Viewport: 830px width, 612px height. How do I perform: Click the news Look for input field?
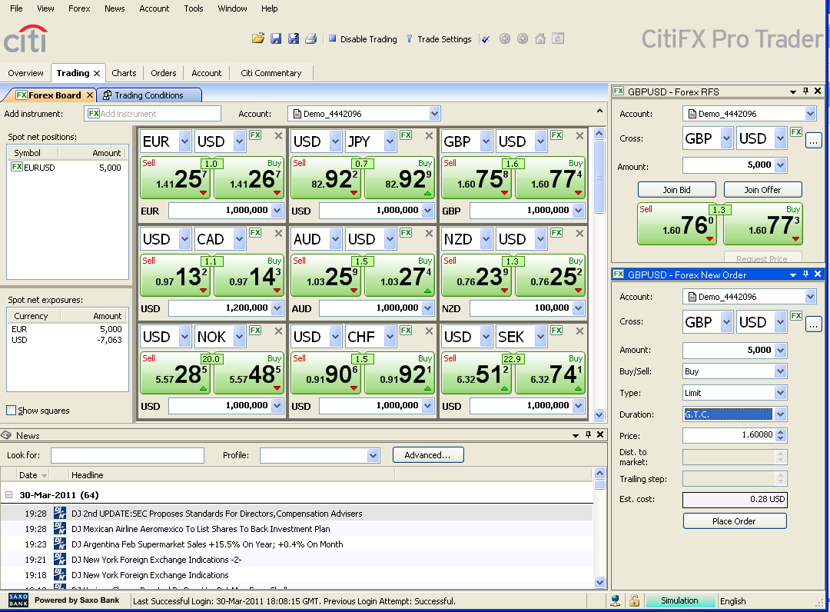(128, 455)
